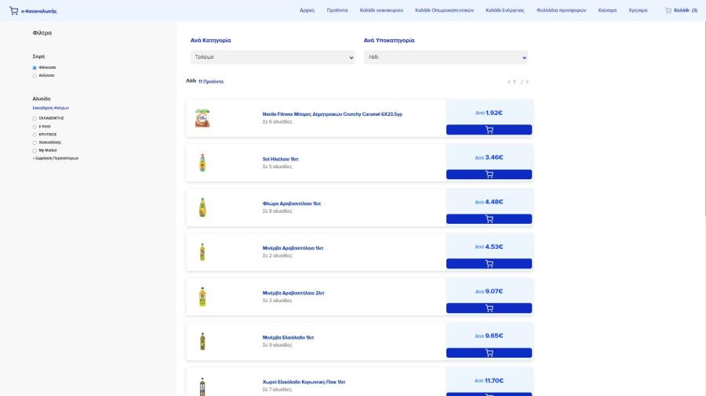Open Καλάθι Ενέργειας menu item
Screen dimensions: 706x396
pyautogui.click(x=504, y=10)
